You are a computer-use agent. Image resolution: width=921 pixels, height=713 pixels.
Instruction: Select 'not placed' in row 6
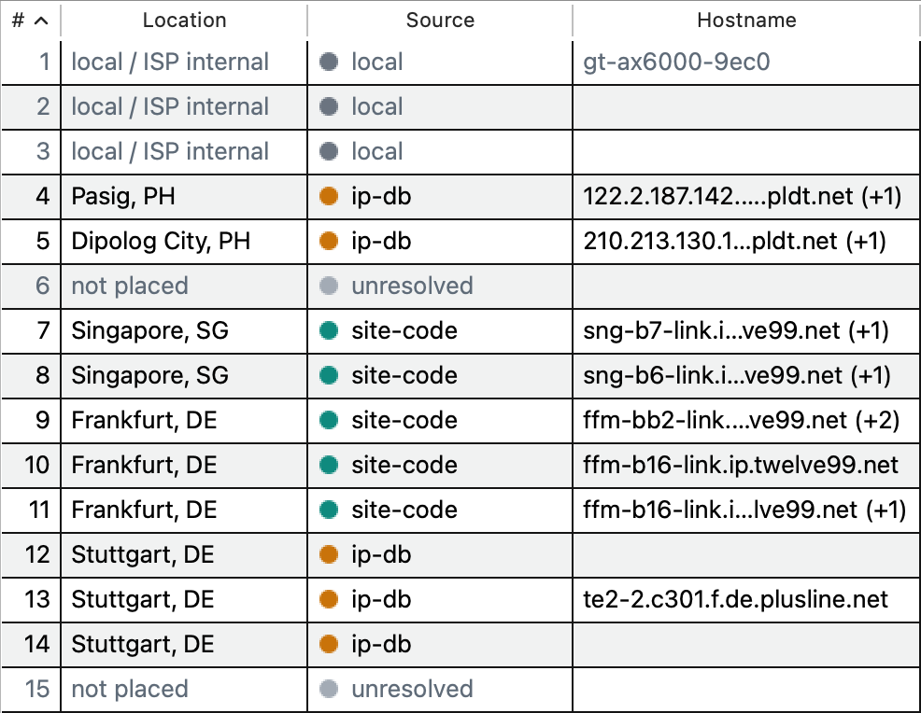point(130,286)
